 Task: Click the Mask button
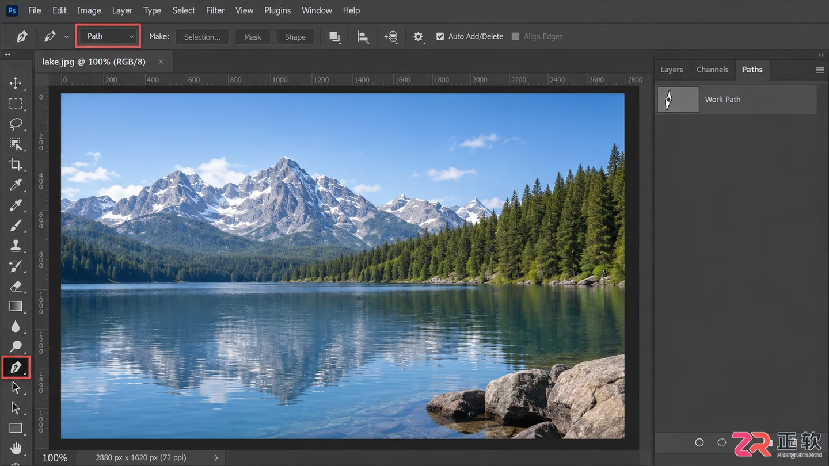pyautogui.click(x=253, y=37)
